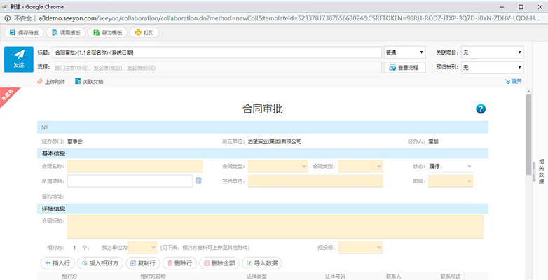Viewport: 548px width, 280px height.
Task: Click the 合同名称 input field
Action: click(135, 166)
